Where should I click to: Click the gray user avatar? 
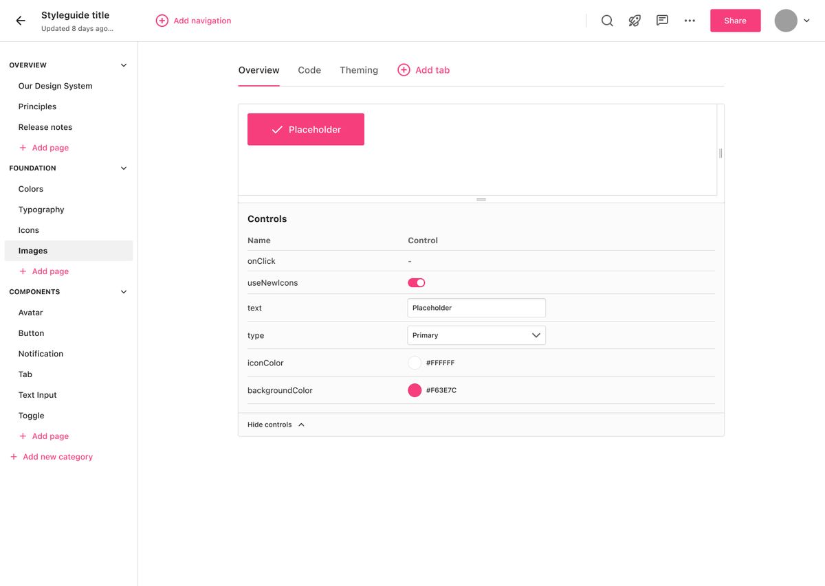click(786, 21)
